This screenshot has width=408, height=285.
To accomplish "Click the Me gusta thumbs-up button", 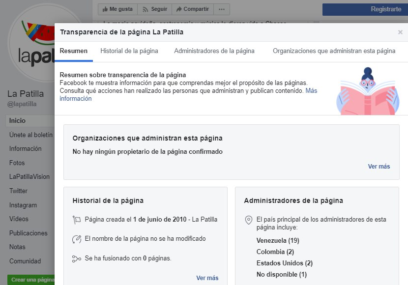I will [x=117, y=9].
